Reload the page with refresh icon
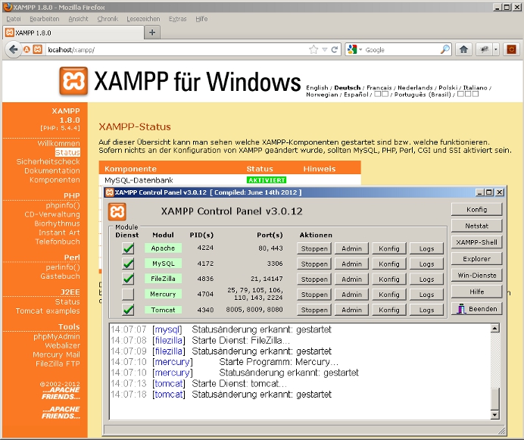The height and width of the screenshot is (440, 524). click(334, 50)
